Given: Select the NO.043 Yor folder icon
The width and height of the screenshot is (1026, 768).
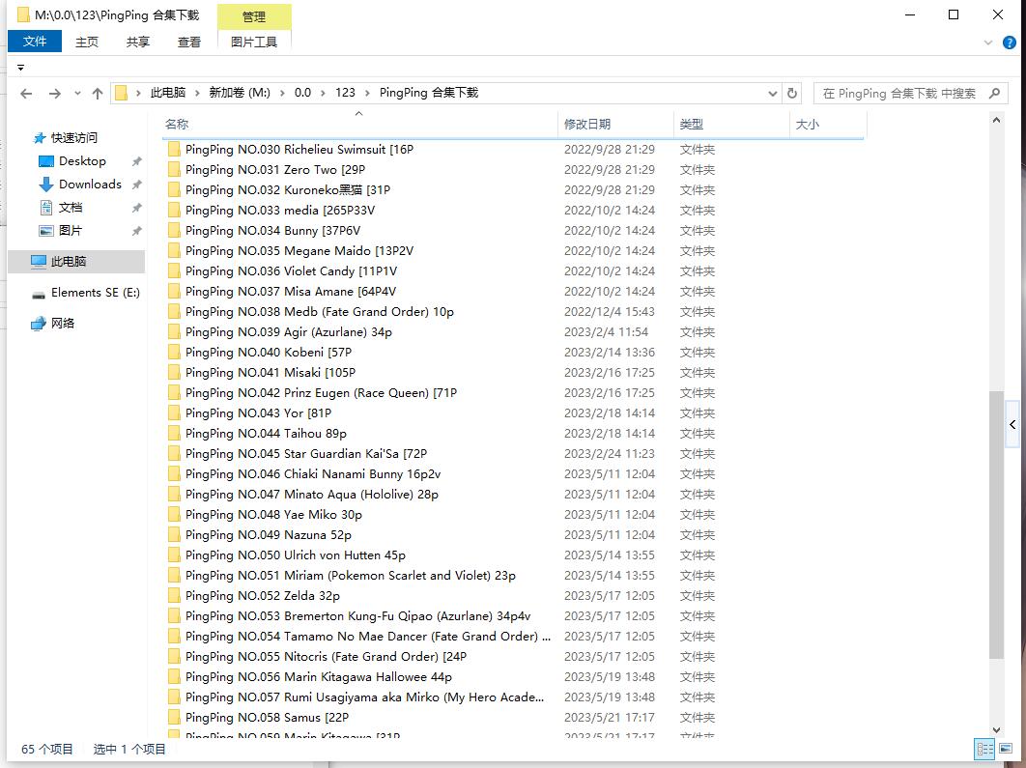Looking at the screenshot, I should 173,412.
